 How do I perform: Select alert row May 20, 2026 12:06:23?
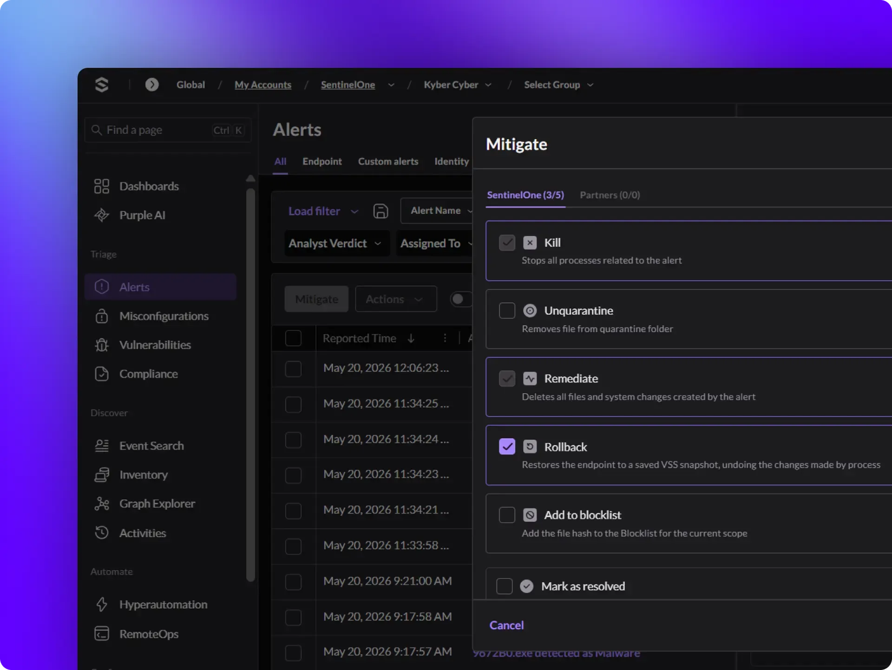pyautogui.click(x=293, y=369)
